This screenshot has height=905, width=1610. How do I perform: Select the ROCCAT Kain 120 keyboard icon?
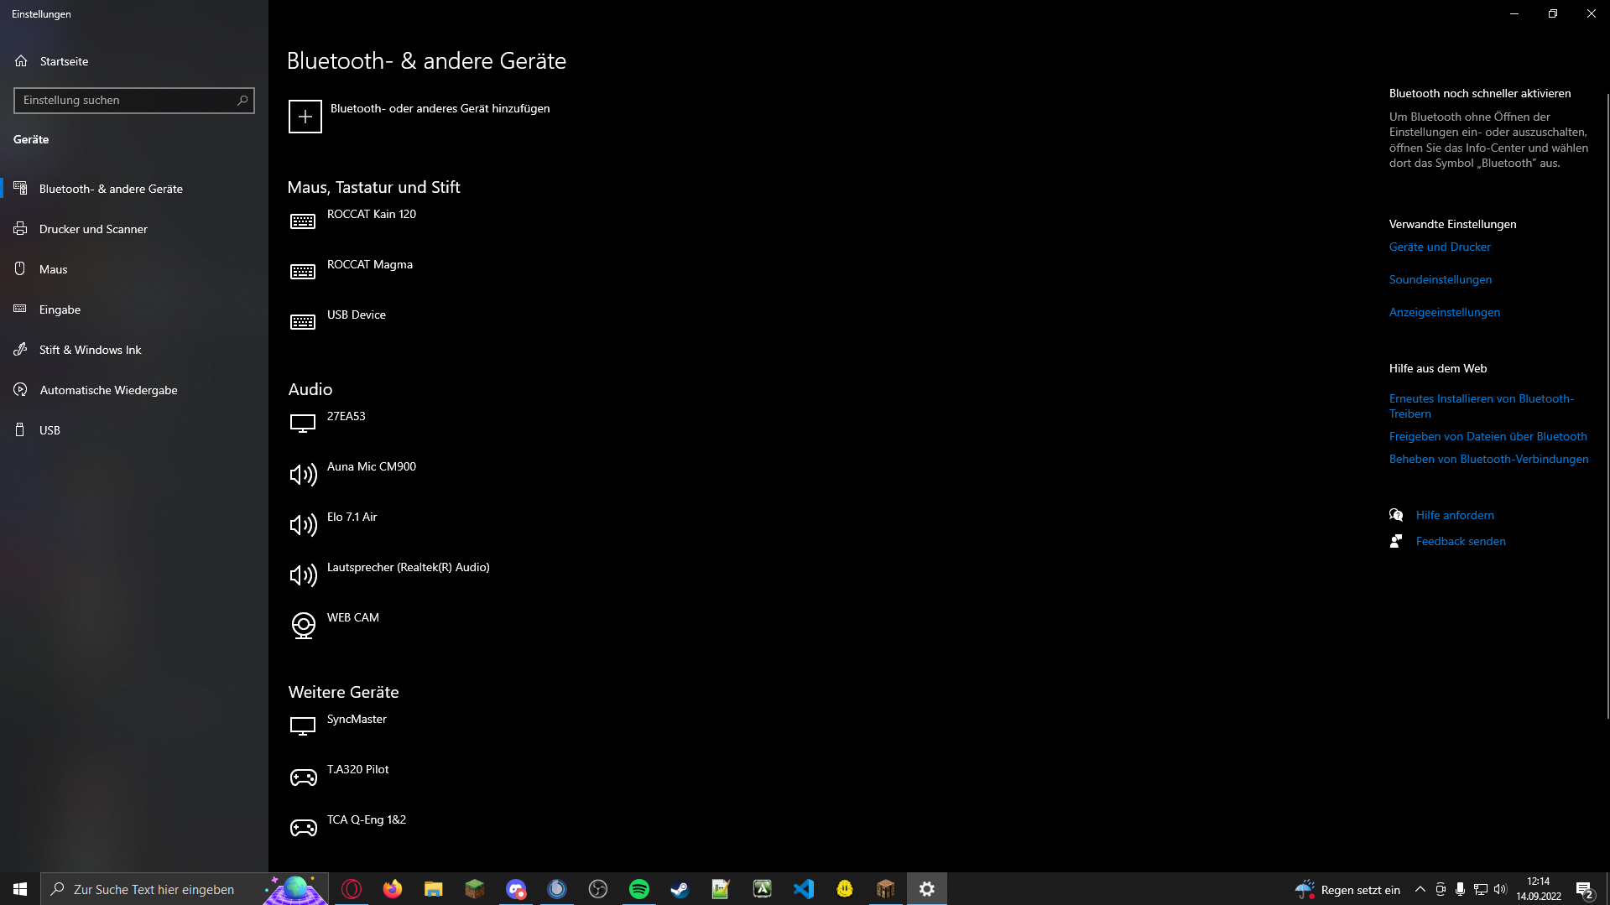pyautogui.click(x=303, y=221)
